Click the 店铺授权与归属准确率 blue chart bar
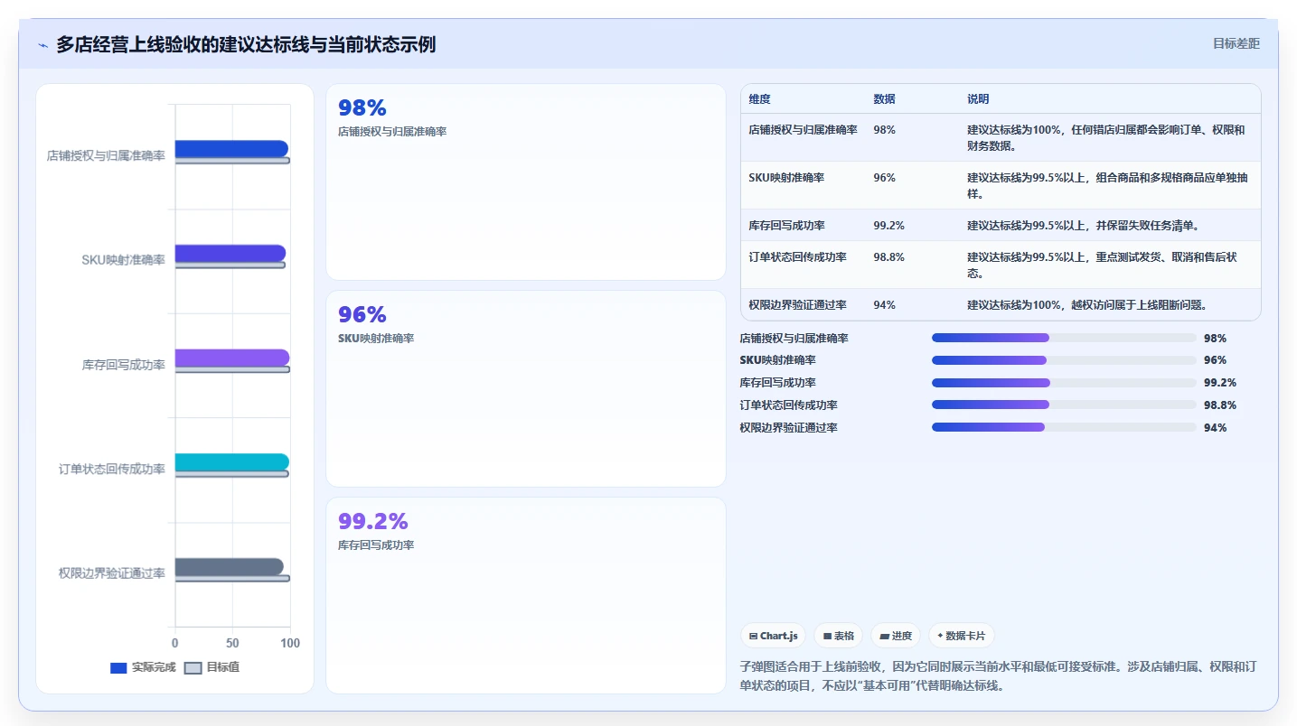This screenshot has width=1297, height=726. 231,149
